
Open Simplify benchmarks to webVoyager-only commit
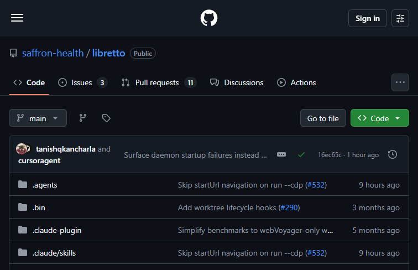[x=255, y=230]
